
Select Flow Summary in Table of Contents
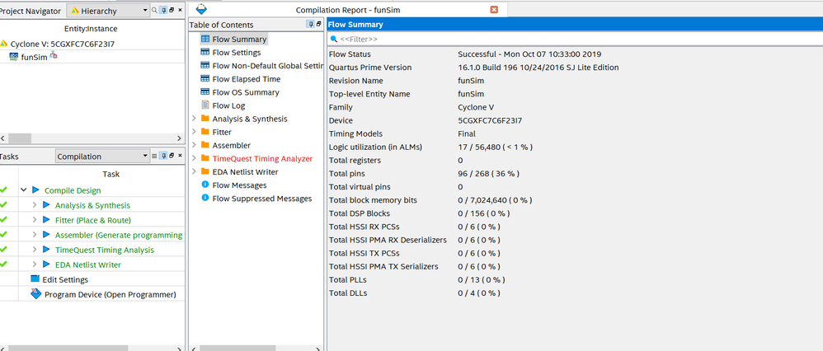pos(239,39)
